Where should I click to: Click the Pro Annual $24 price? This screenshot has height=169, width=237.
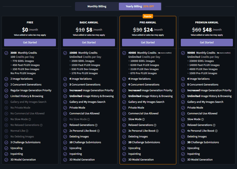(148, 30)
